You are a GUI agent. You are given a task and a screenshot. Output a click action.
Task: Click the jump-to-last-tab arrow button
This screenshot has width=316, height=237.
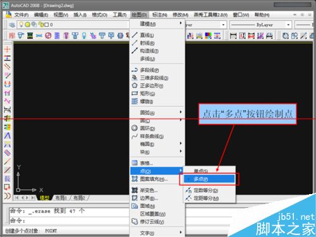[x=33, y=198]
